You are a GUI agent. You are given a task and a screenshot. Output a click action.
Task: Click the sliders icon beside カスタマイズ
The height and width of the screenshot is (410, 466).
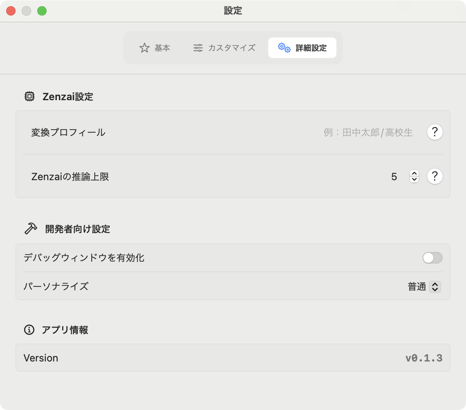198,48
